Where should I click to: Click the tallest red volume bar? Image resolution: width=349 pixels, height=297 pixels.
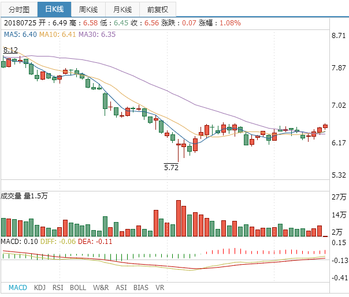(x=179, y=218)
